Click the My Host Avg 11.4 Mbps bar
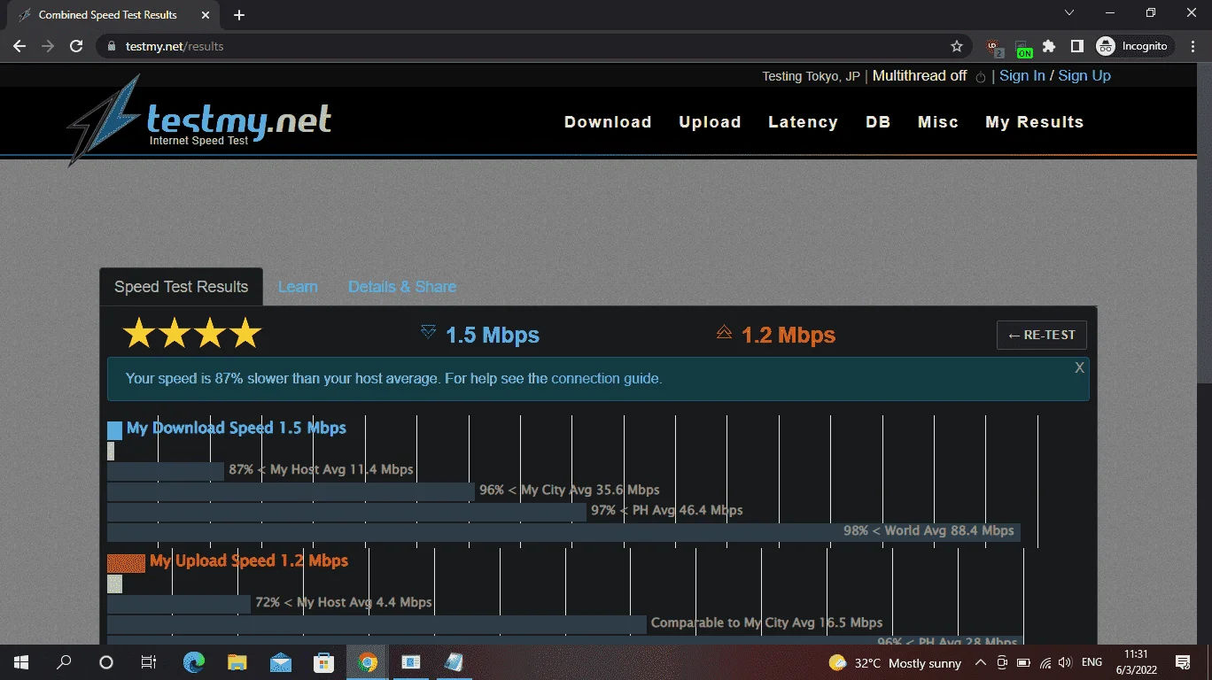Image resolution: width=1212 pixels, height=680 pixels. (166, 470)
